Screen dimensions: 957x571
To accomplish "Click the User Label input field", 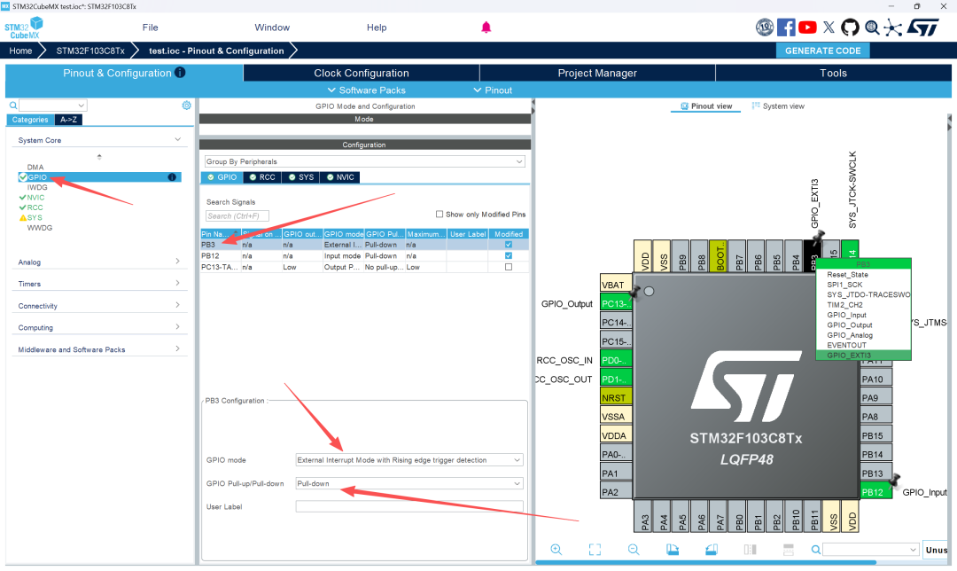I will 408,506.
